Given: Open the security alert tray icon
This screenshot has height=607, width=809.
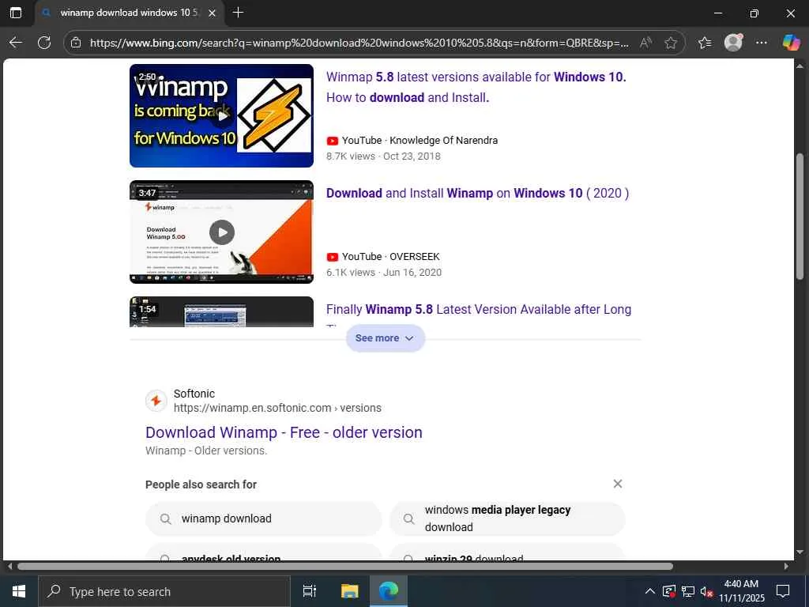Looking at the screenshot, I should click(669, 591).
